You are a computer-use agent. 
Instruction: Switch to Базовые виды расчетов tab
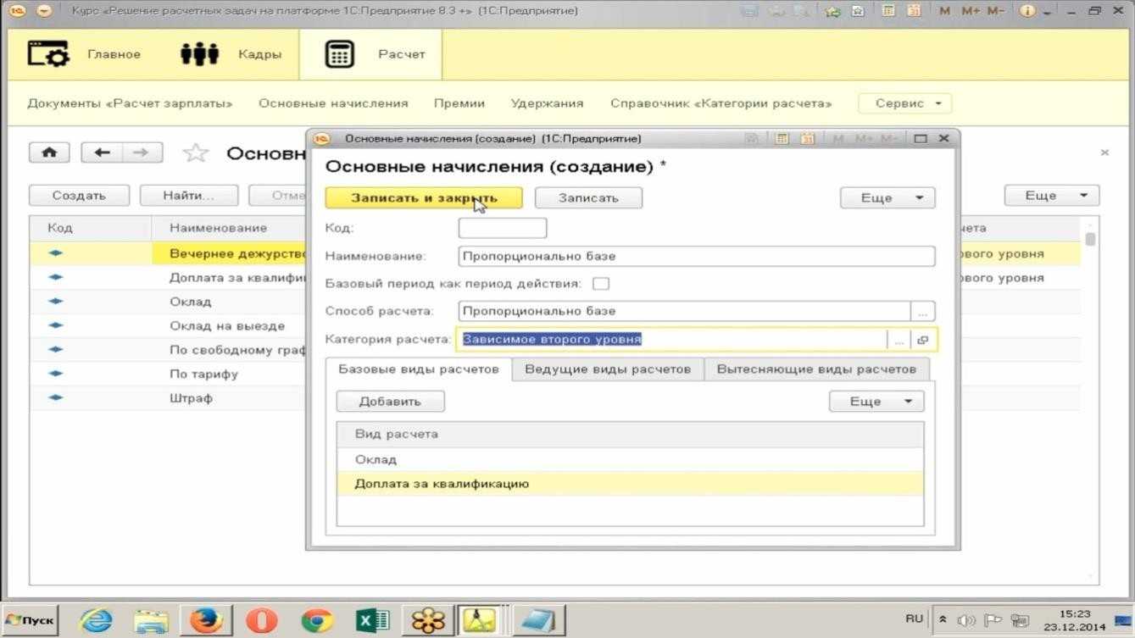tap(419, 369)
